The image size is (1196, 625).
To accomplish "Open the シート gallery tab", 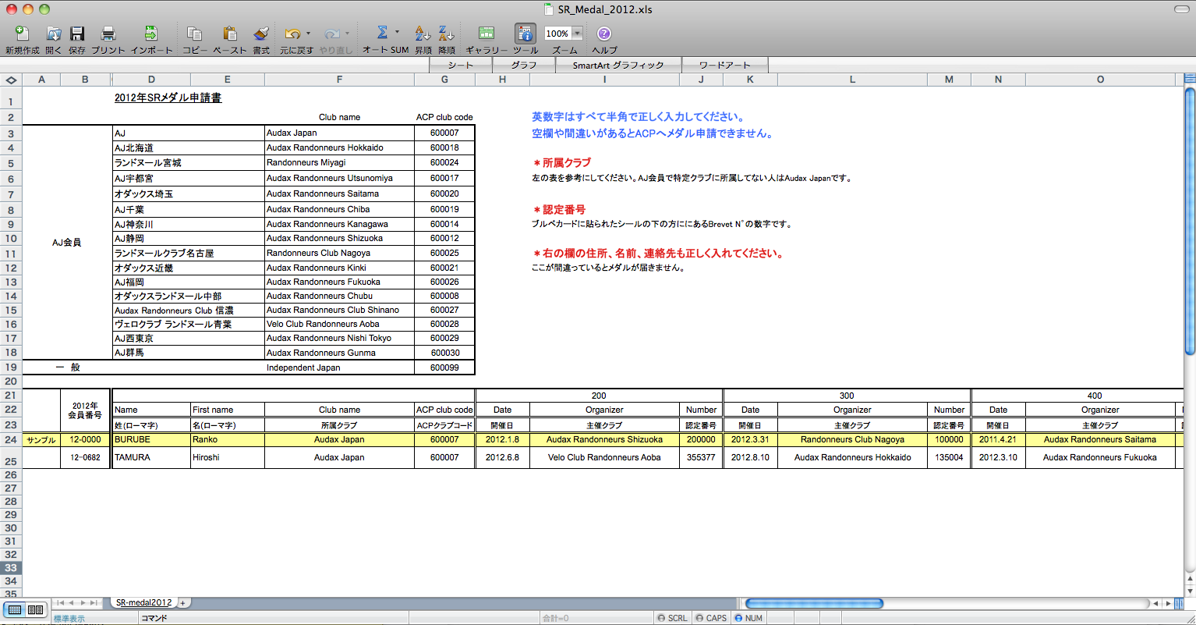I will pos(461,65).
